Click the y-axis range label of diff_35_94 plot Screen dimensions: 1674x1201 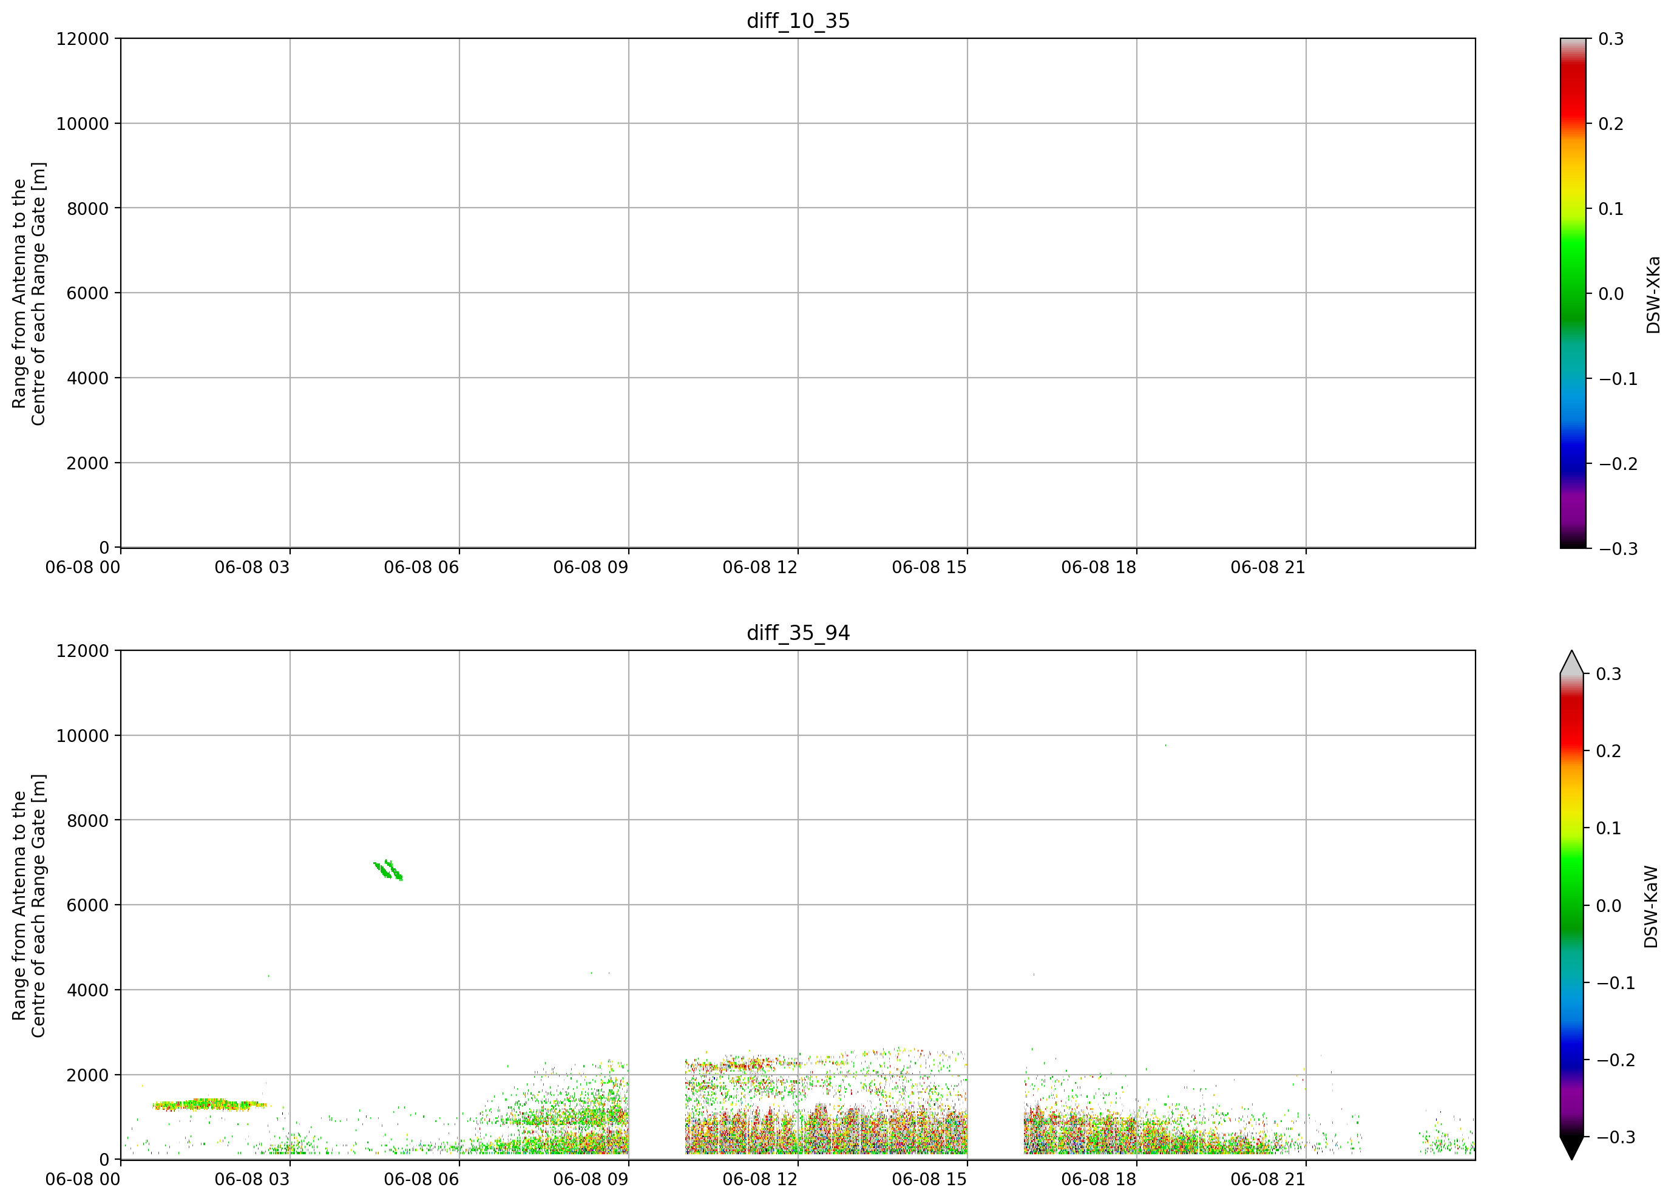(29, 905)
